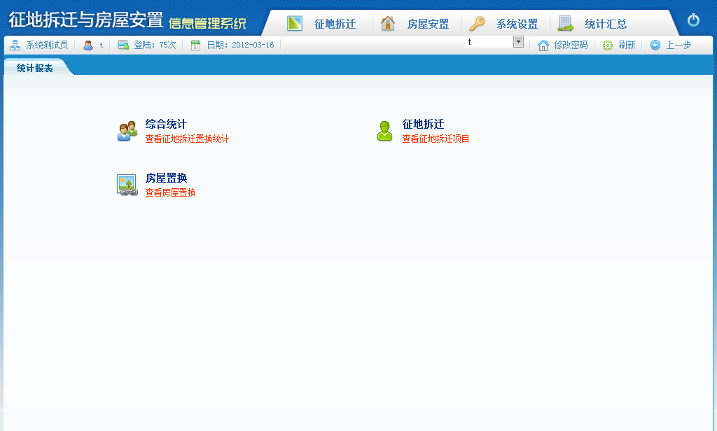Click the 上一步 button
717x431 pixels.
click(678, 45)
